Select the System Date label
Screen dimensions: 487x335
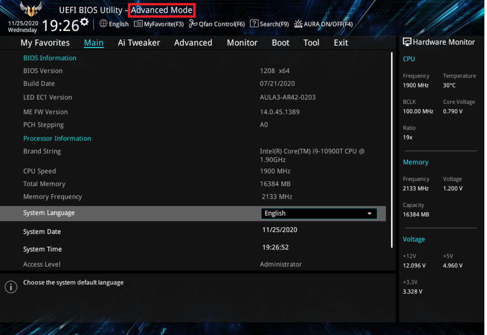pyautogui.click(x=42, y=232)
